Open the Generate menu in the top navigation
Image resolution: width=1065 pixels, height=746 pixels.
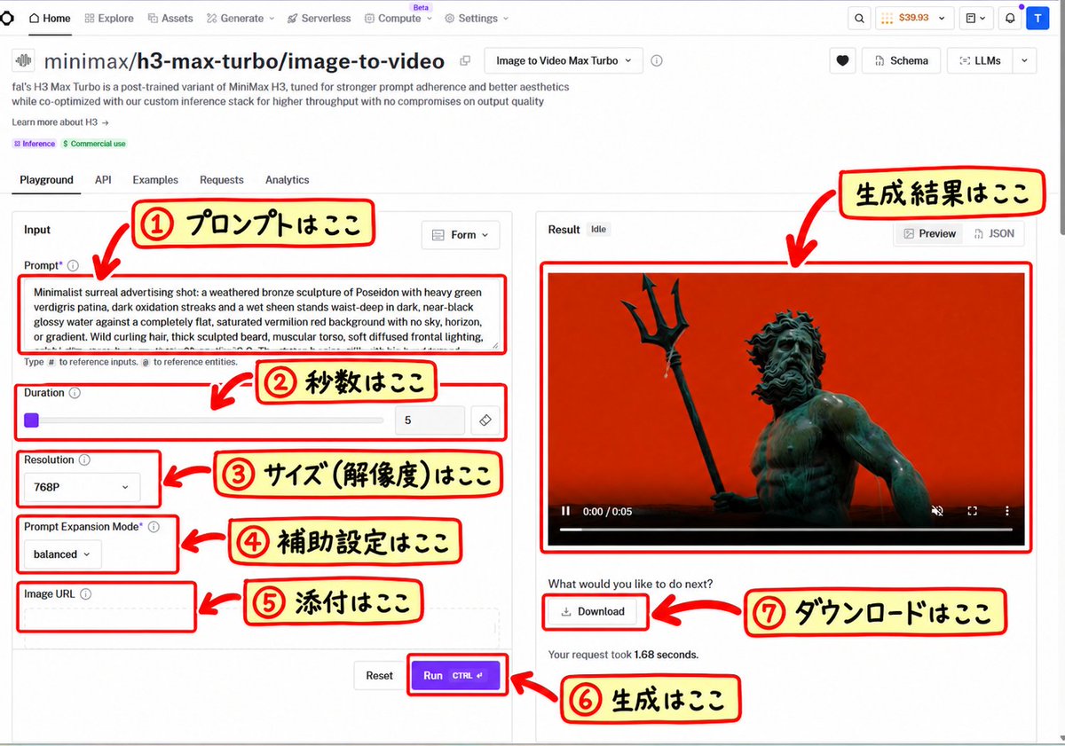click(x=241, y=18)
